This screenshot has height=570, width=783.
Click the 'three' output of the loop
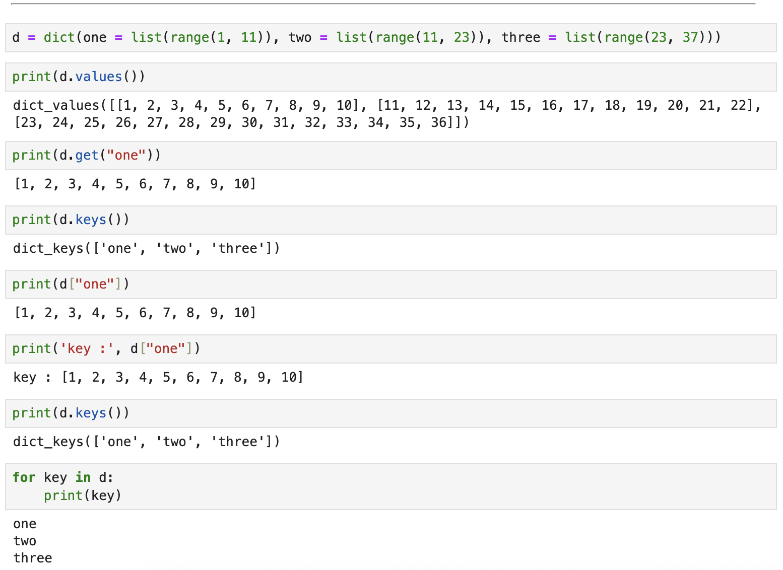(x=33, y=558)
